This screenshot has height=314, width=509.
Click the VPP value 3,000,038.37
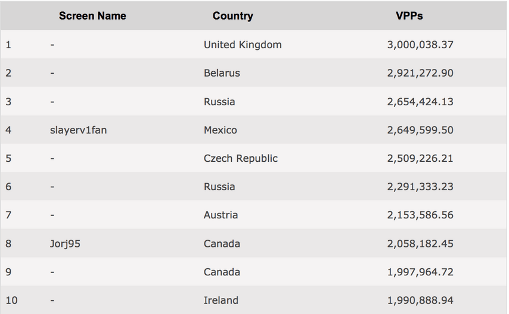point(420,45)
